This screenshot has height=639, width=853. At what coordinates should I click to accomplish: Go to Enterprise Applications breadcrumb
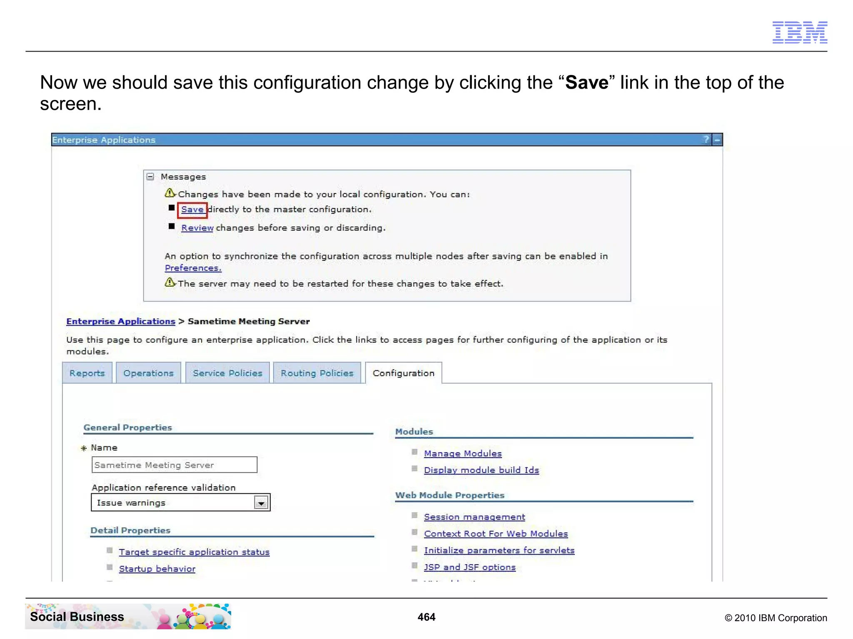coord(121,322)
